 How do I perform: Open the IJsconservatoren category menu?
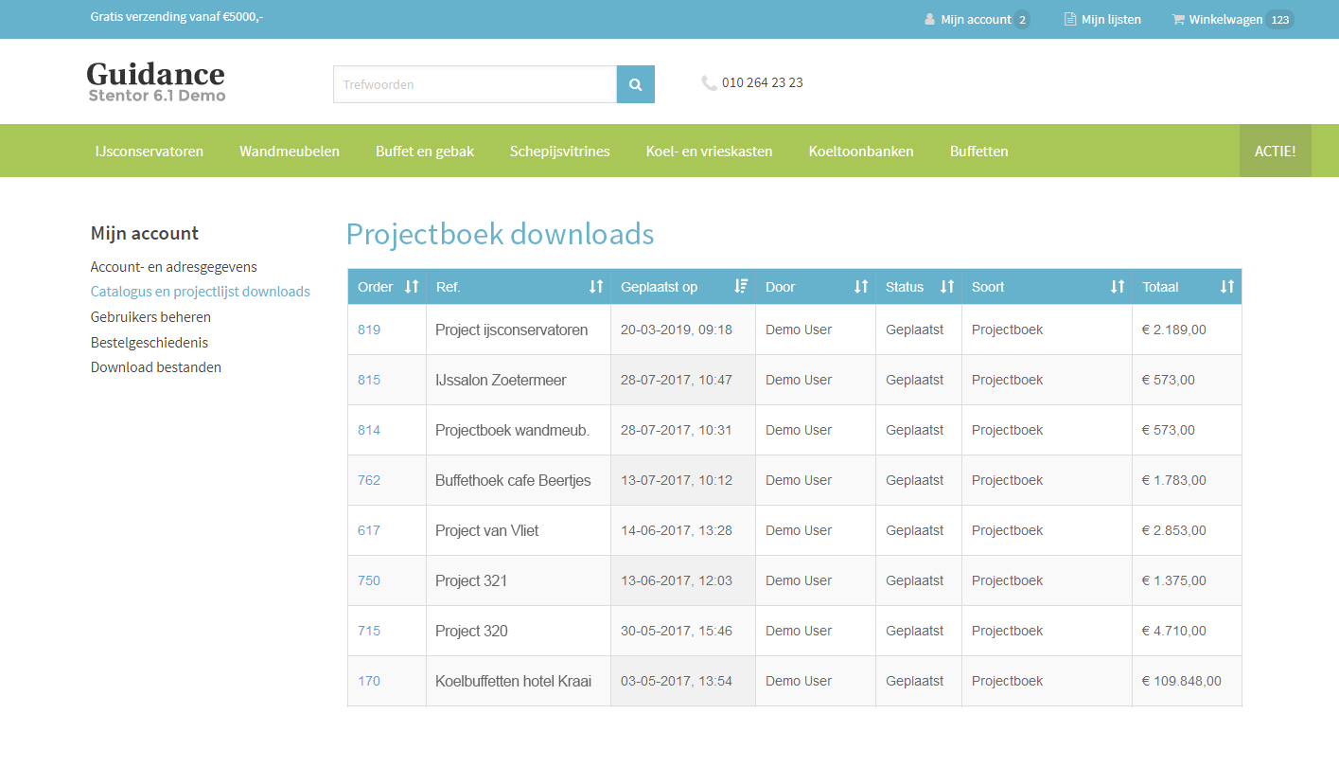point(149,151)
